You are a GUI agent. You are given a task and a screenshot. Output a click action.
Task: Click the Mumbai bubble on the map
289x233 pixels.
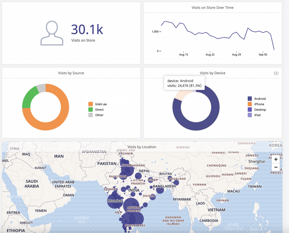115,201
